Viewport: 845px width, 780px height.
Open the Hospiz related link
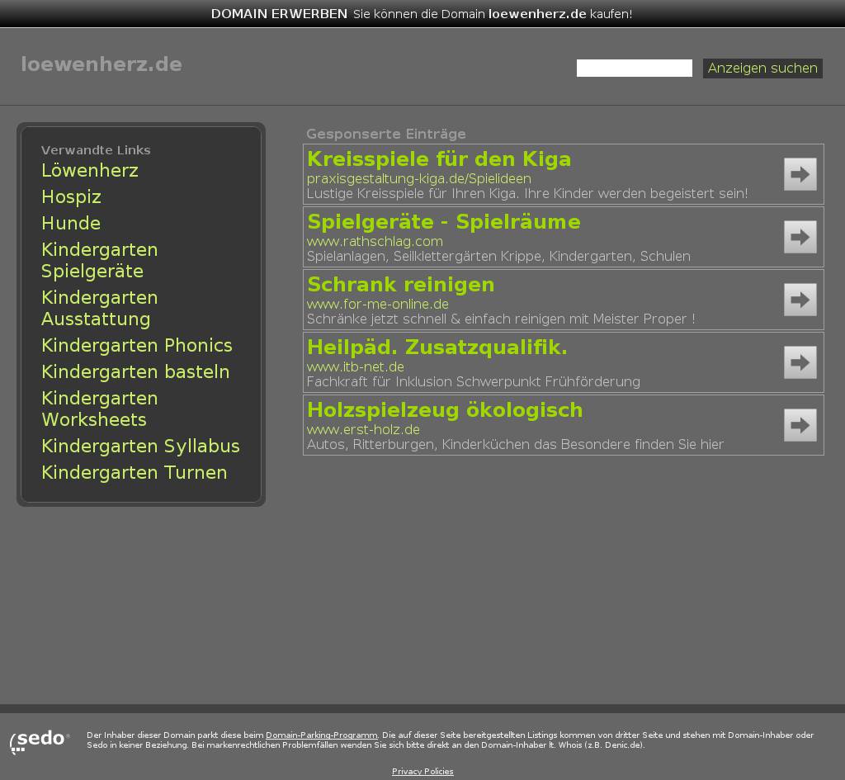(71, 197)
